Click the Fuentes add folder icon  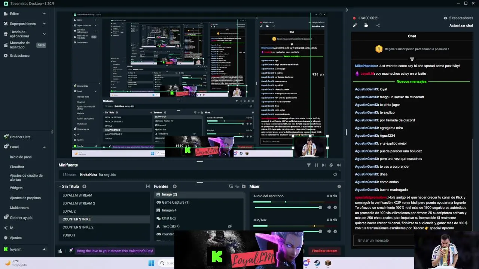click(244, 186)
